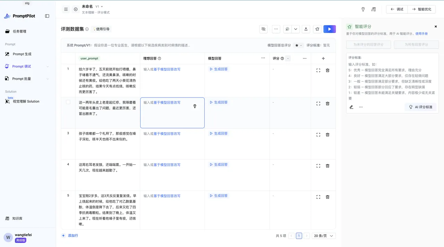Click the blue run play button

(x=330, y=29)
